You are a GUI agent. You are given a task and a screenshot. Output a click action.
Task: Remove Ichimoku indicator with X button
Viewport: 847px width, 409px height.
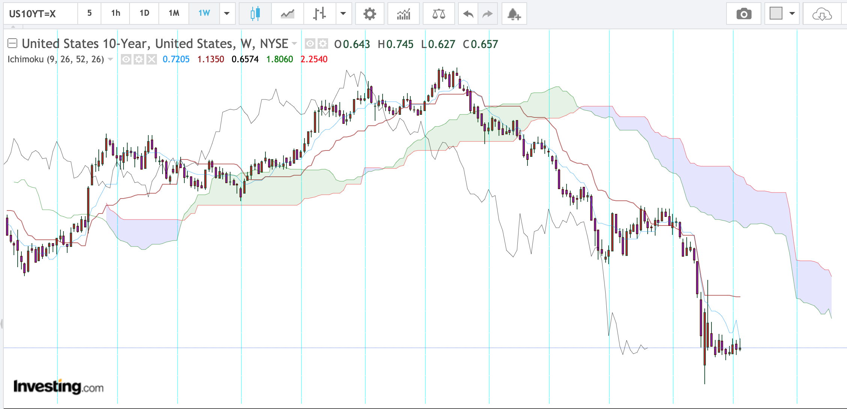151,59
